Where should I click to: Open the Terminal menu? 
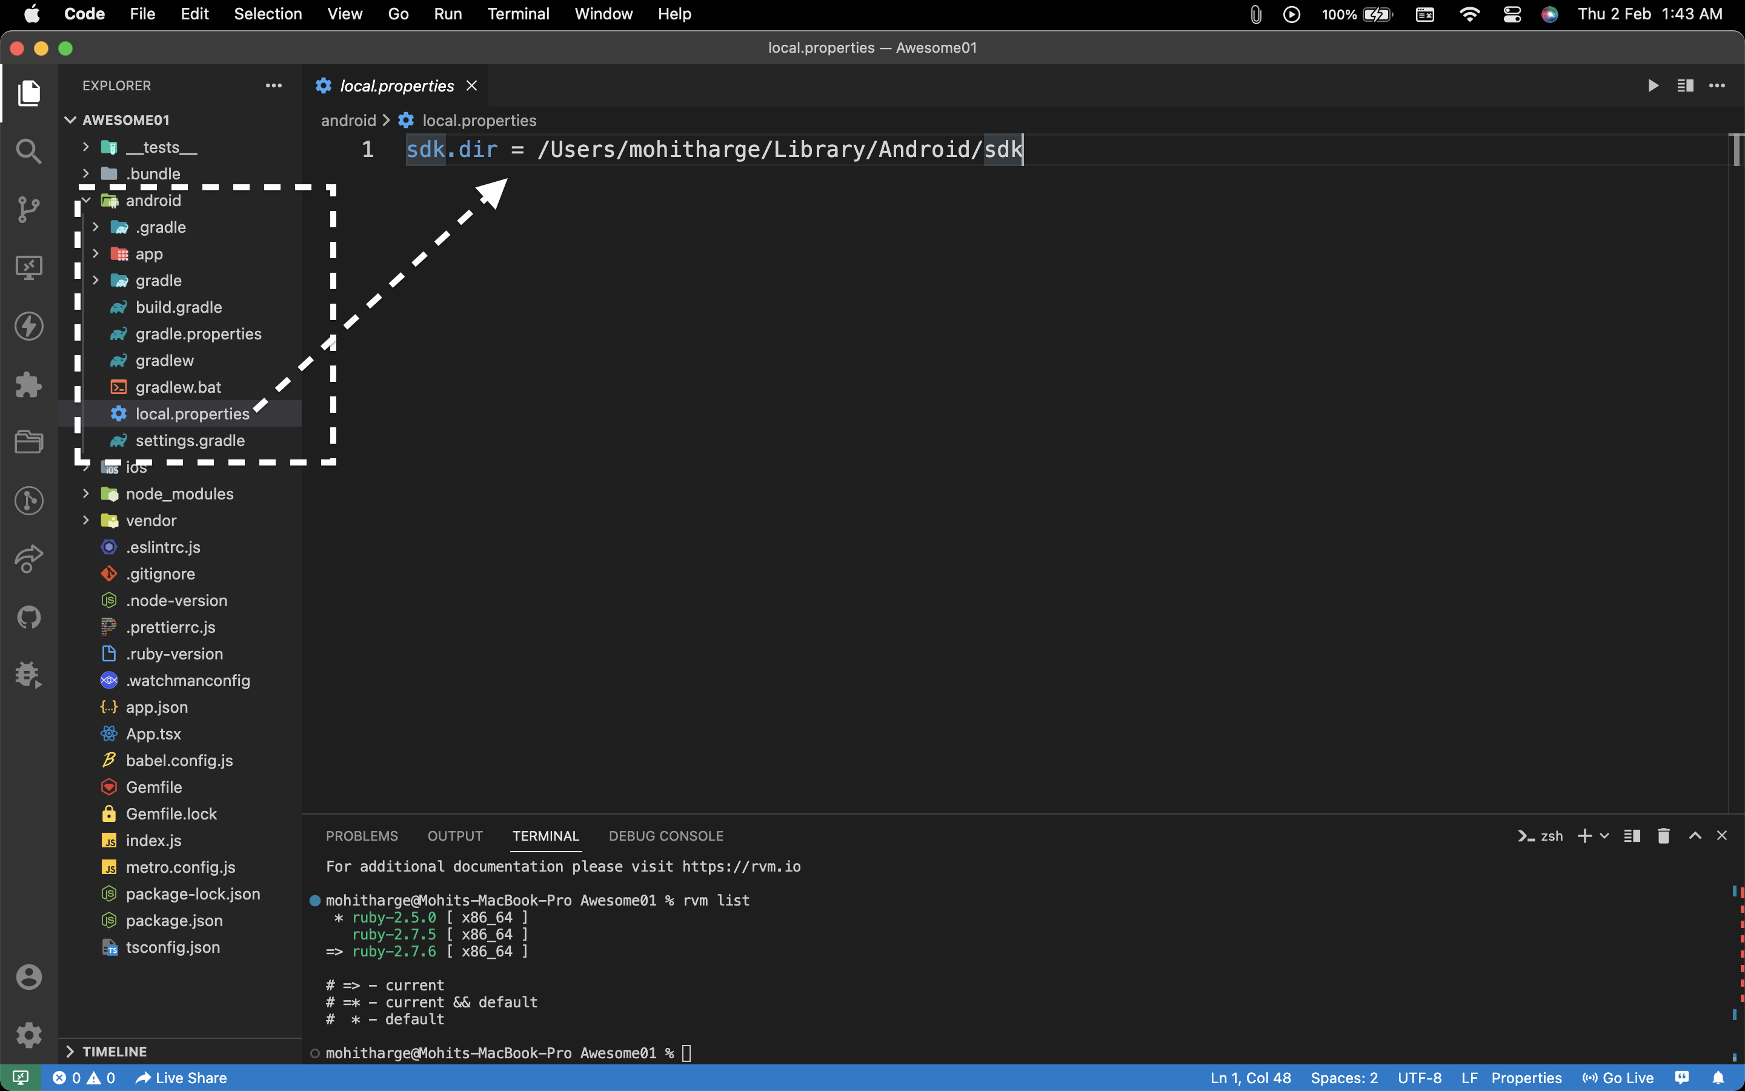pos(517,14)
